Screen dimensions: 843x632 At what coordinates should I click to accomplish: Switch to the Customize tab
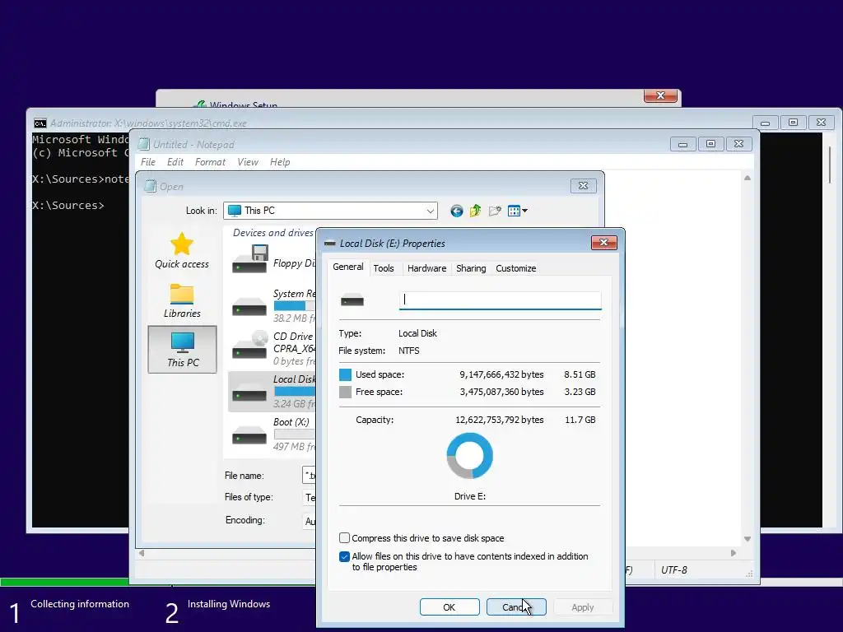(515, 268)
